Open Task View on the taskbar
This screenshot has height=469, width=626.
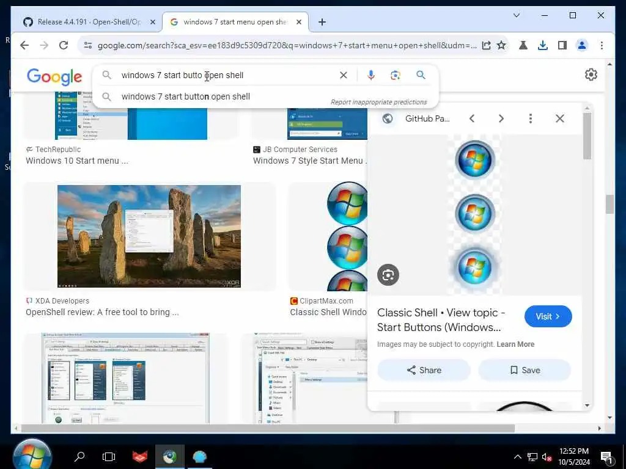(109, 457)
